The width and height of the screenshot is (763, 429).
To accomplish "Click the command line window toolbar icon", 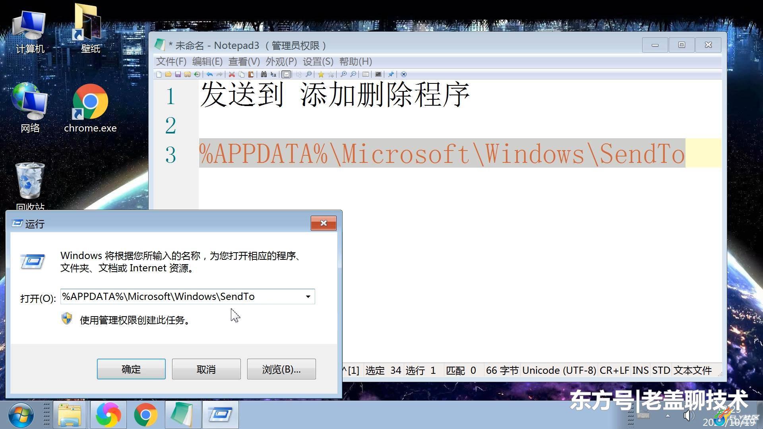I will point(378,74).
